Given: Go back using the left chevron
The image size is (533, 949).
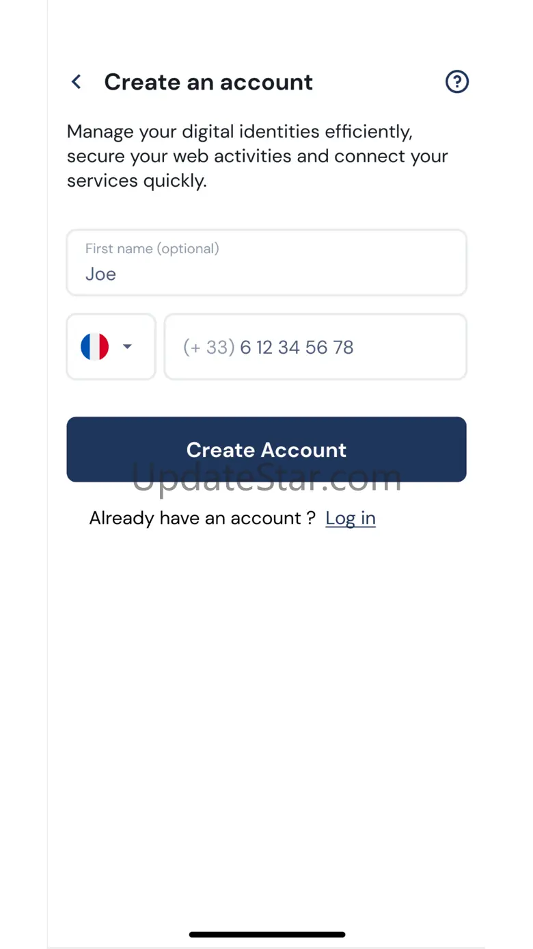Looking at the screenshot, I should pos(77,82).
